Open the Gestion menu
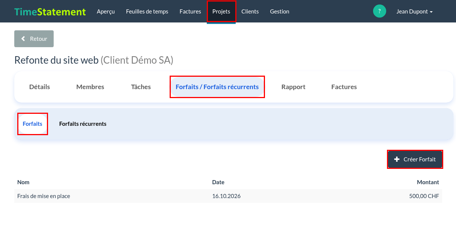 point(280,12)
